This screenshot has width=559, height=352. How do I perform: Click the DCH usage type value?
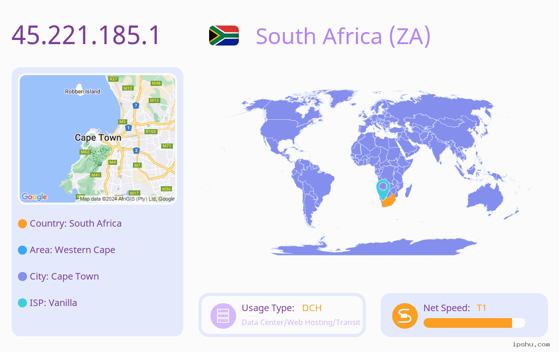coord(312,308)
